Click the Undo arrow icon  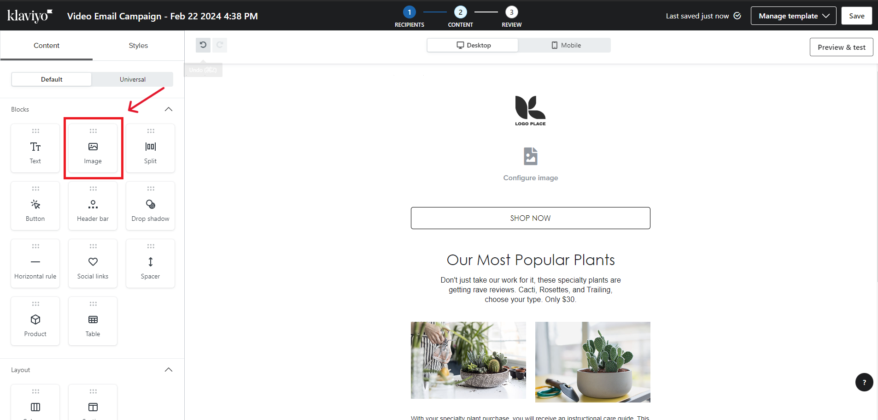pyautogui.click(x=203, y=45)
